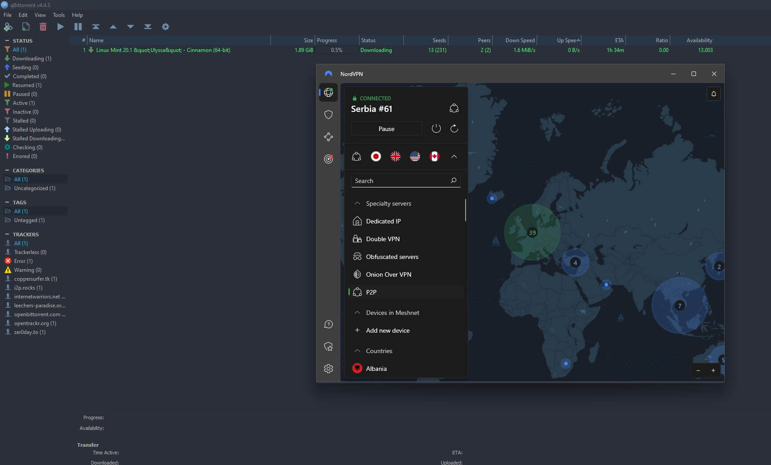Sort torrents by Seeds column
The height and width of the screenshot is (465, 771).
[426, 40]
